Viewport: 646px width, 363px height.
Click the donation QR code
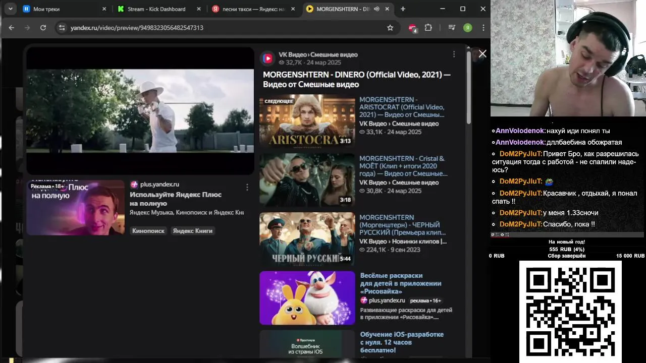pos(570,312)
